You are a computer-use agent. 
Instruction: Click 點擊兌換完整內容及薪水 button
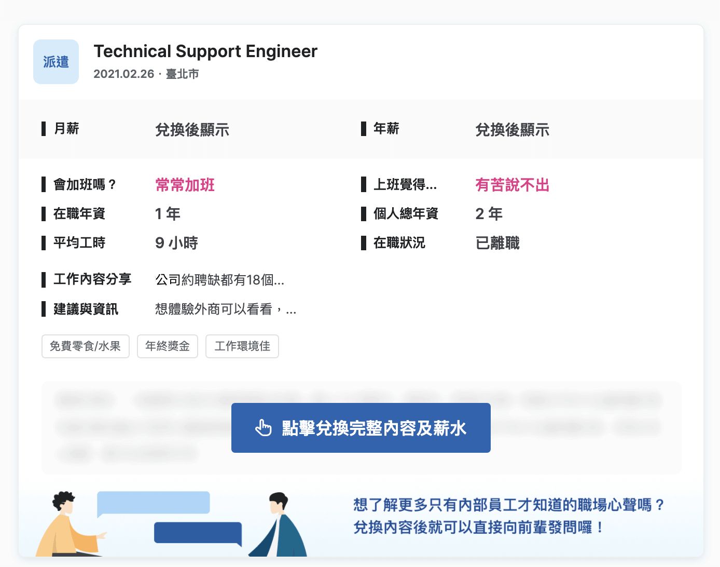(361, 428)
